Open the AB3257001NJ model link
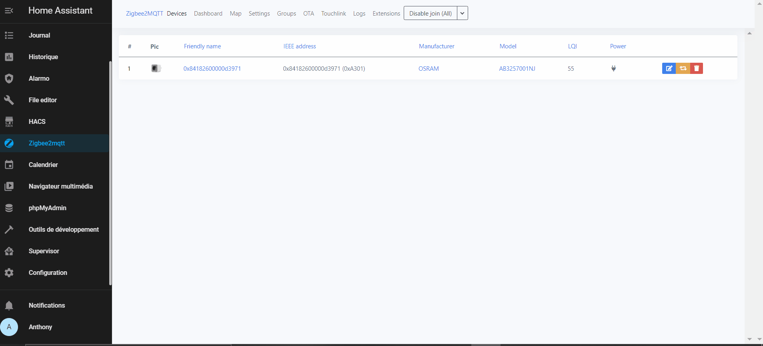 [x=517, y=68]
